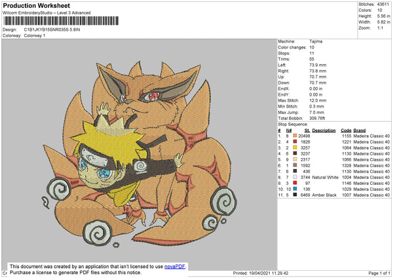Viewport: 393px width, 278px height.
Task: Click the Code column header
Action: point(346,130)
